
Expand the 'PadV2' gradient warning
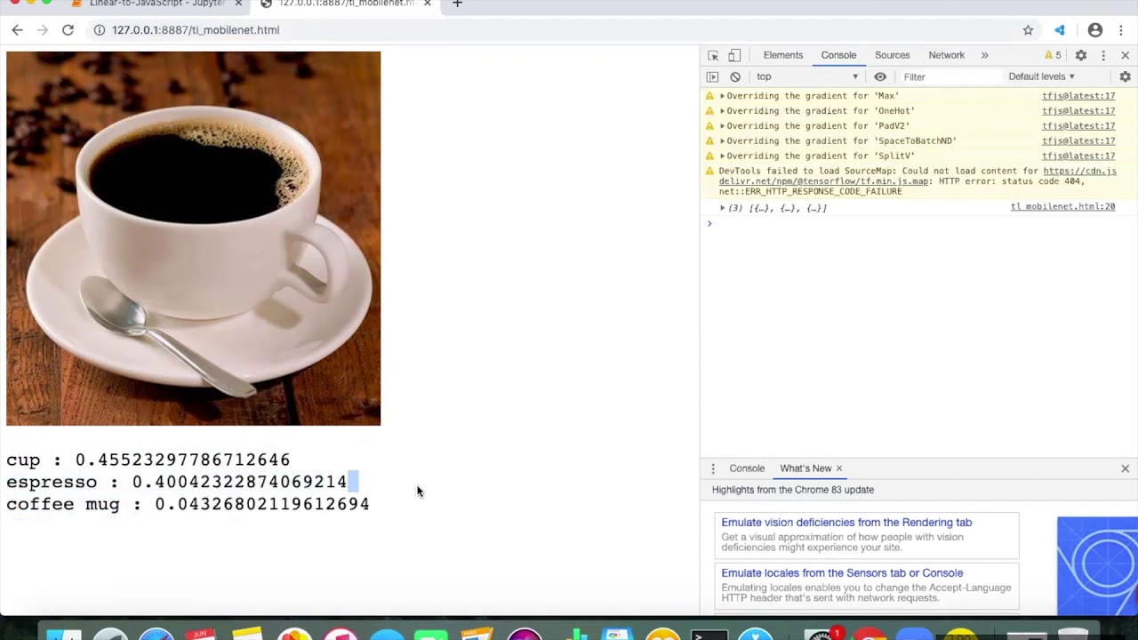(x=723, y=126)
